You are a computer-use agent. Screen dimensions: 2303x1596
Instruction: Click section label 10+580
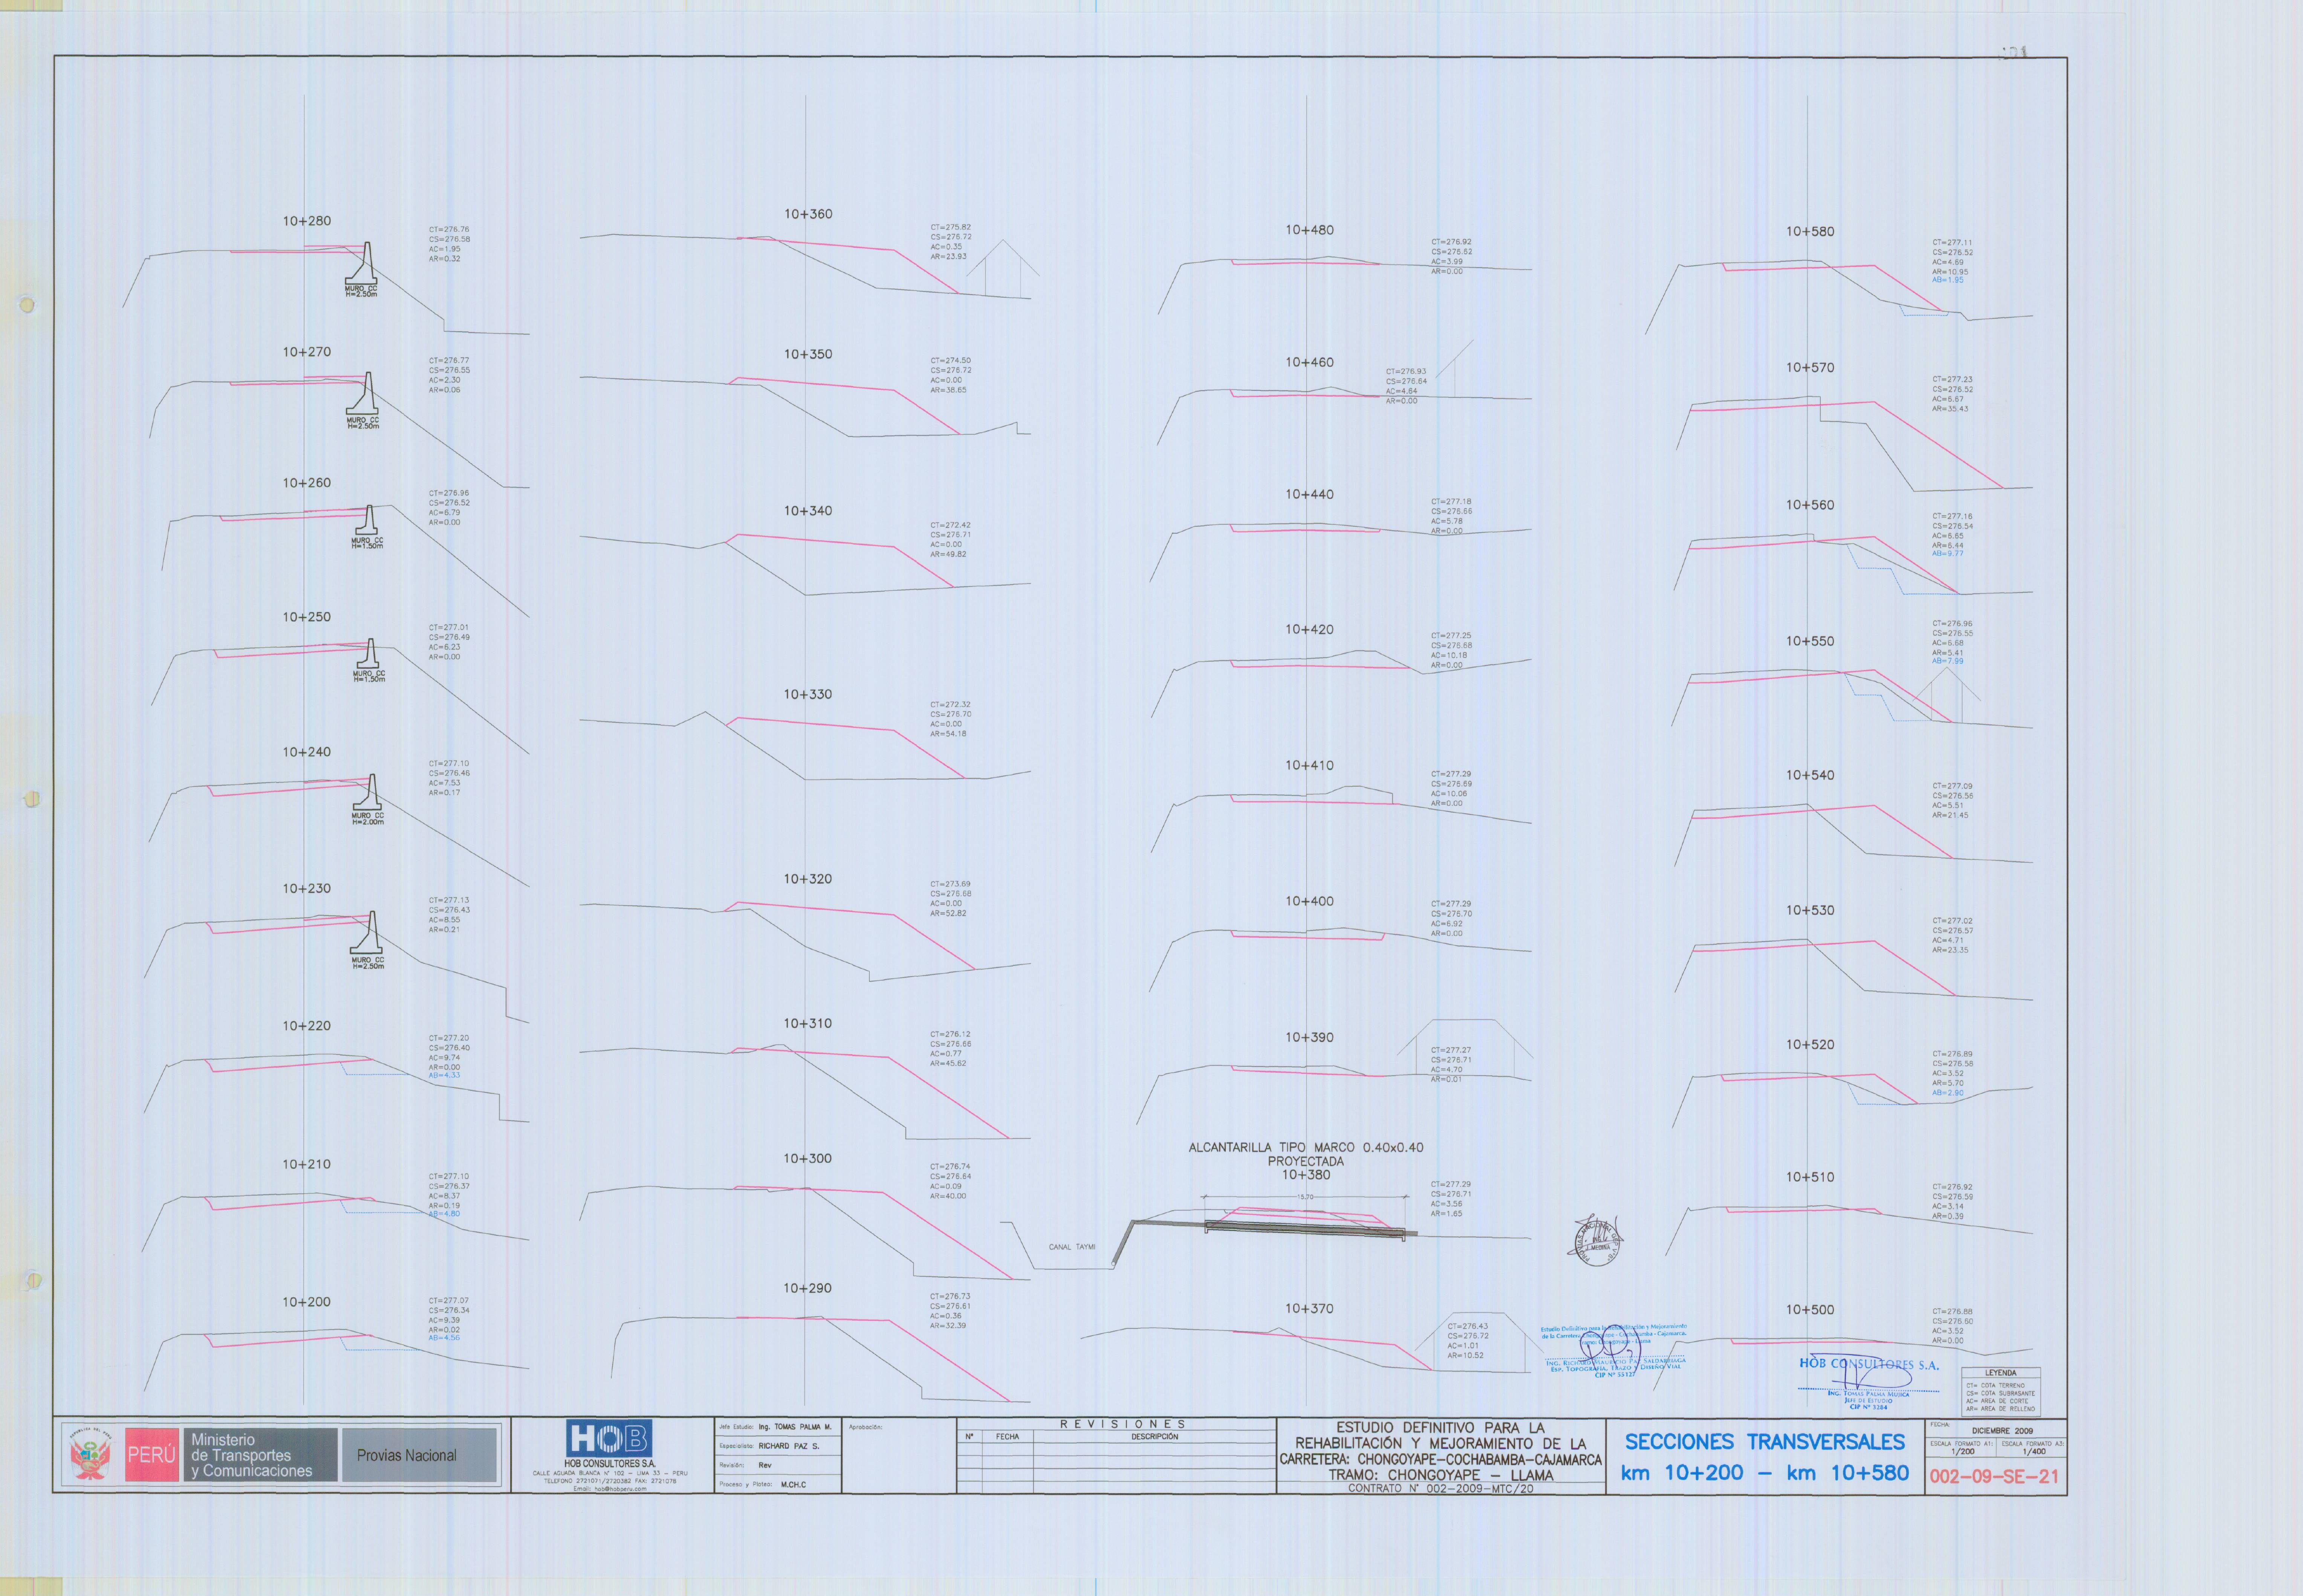coord(1810,231)
